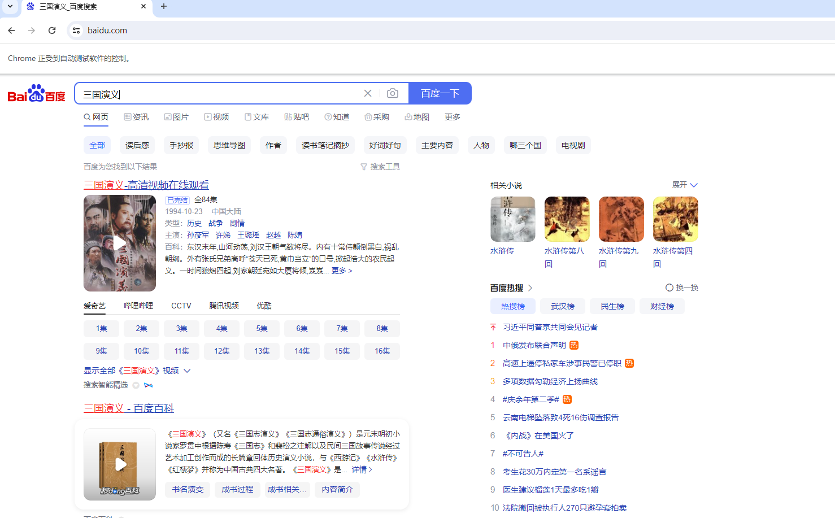Click the grey heart icon beside 搜索智能精选
835x518 pixels.
click(136, 385)
